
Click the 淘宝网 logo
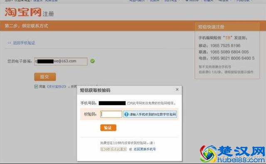pyautogui.click(x=23, y=12)
